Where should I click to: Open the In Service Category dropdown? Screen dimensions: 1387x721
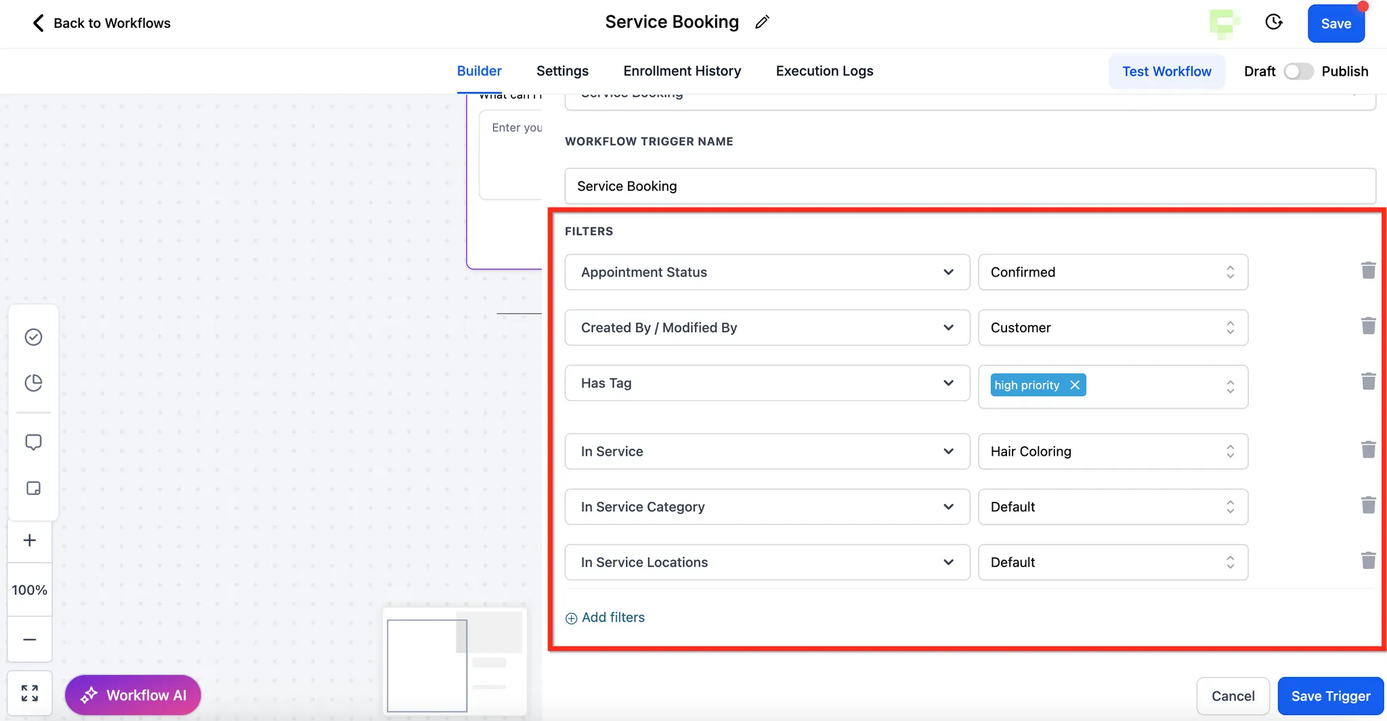(x=767, y=507)
